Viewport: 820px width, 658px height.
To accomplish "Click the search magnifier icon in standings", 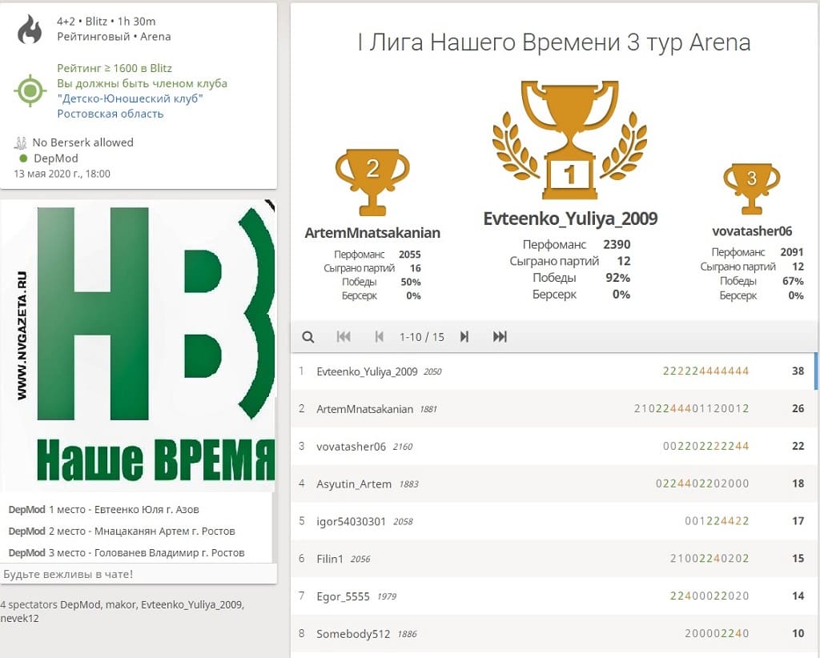I will coord(307,337).
